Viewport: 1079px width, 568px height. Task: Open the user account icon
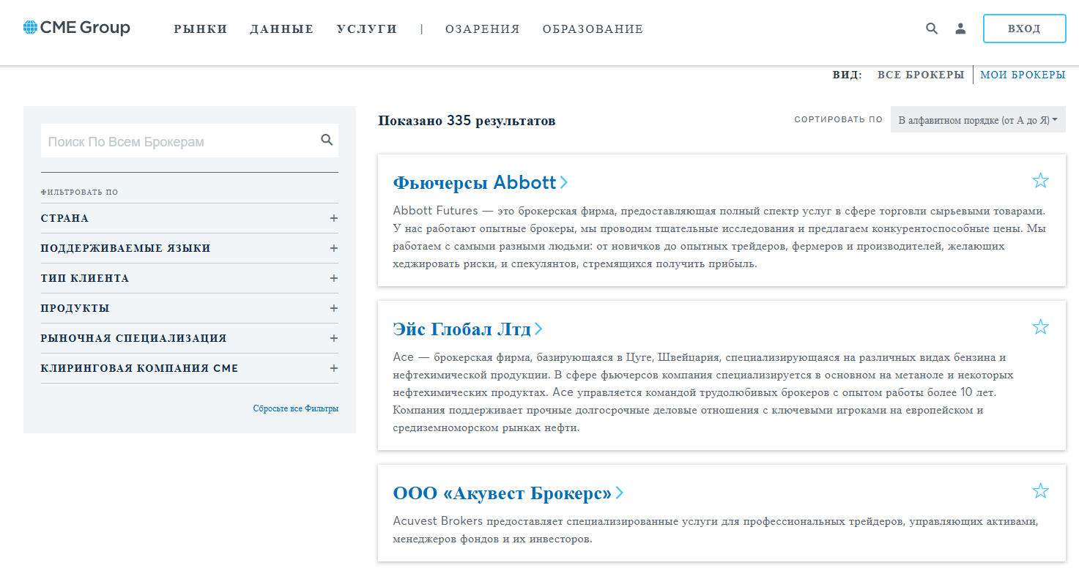960,29
